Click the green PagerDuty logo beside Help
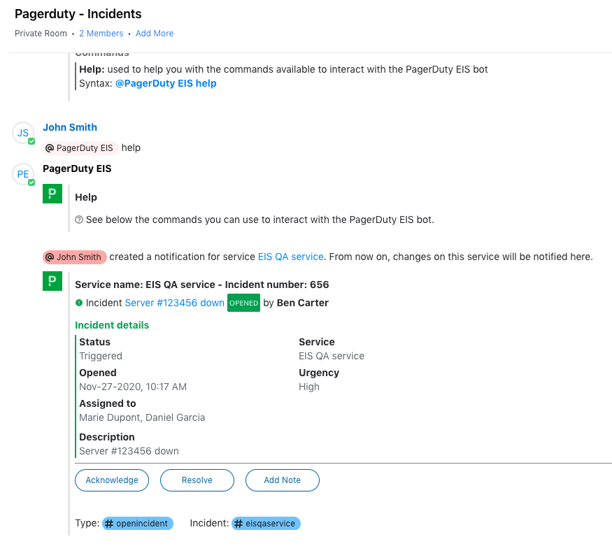Image resolution: width=612 pixels, height=553 pixels. tap(52, 194)
